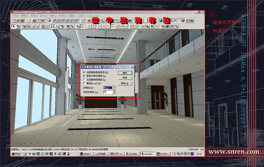Click the yellow square toolbar icon

(179, 21)
